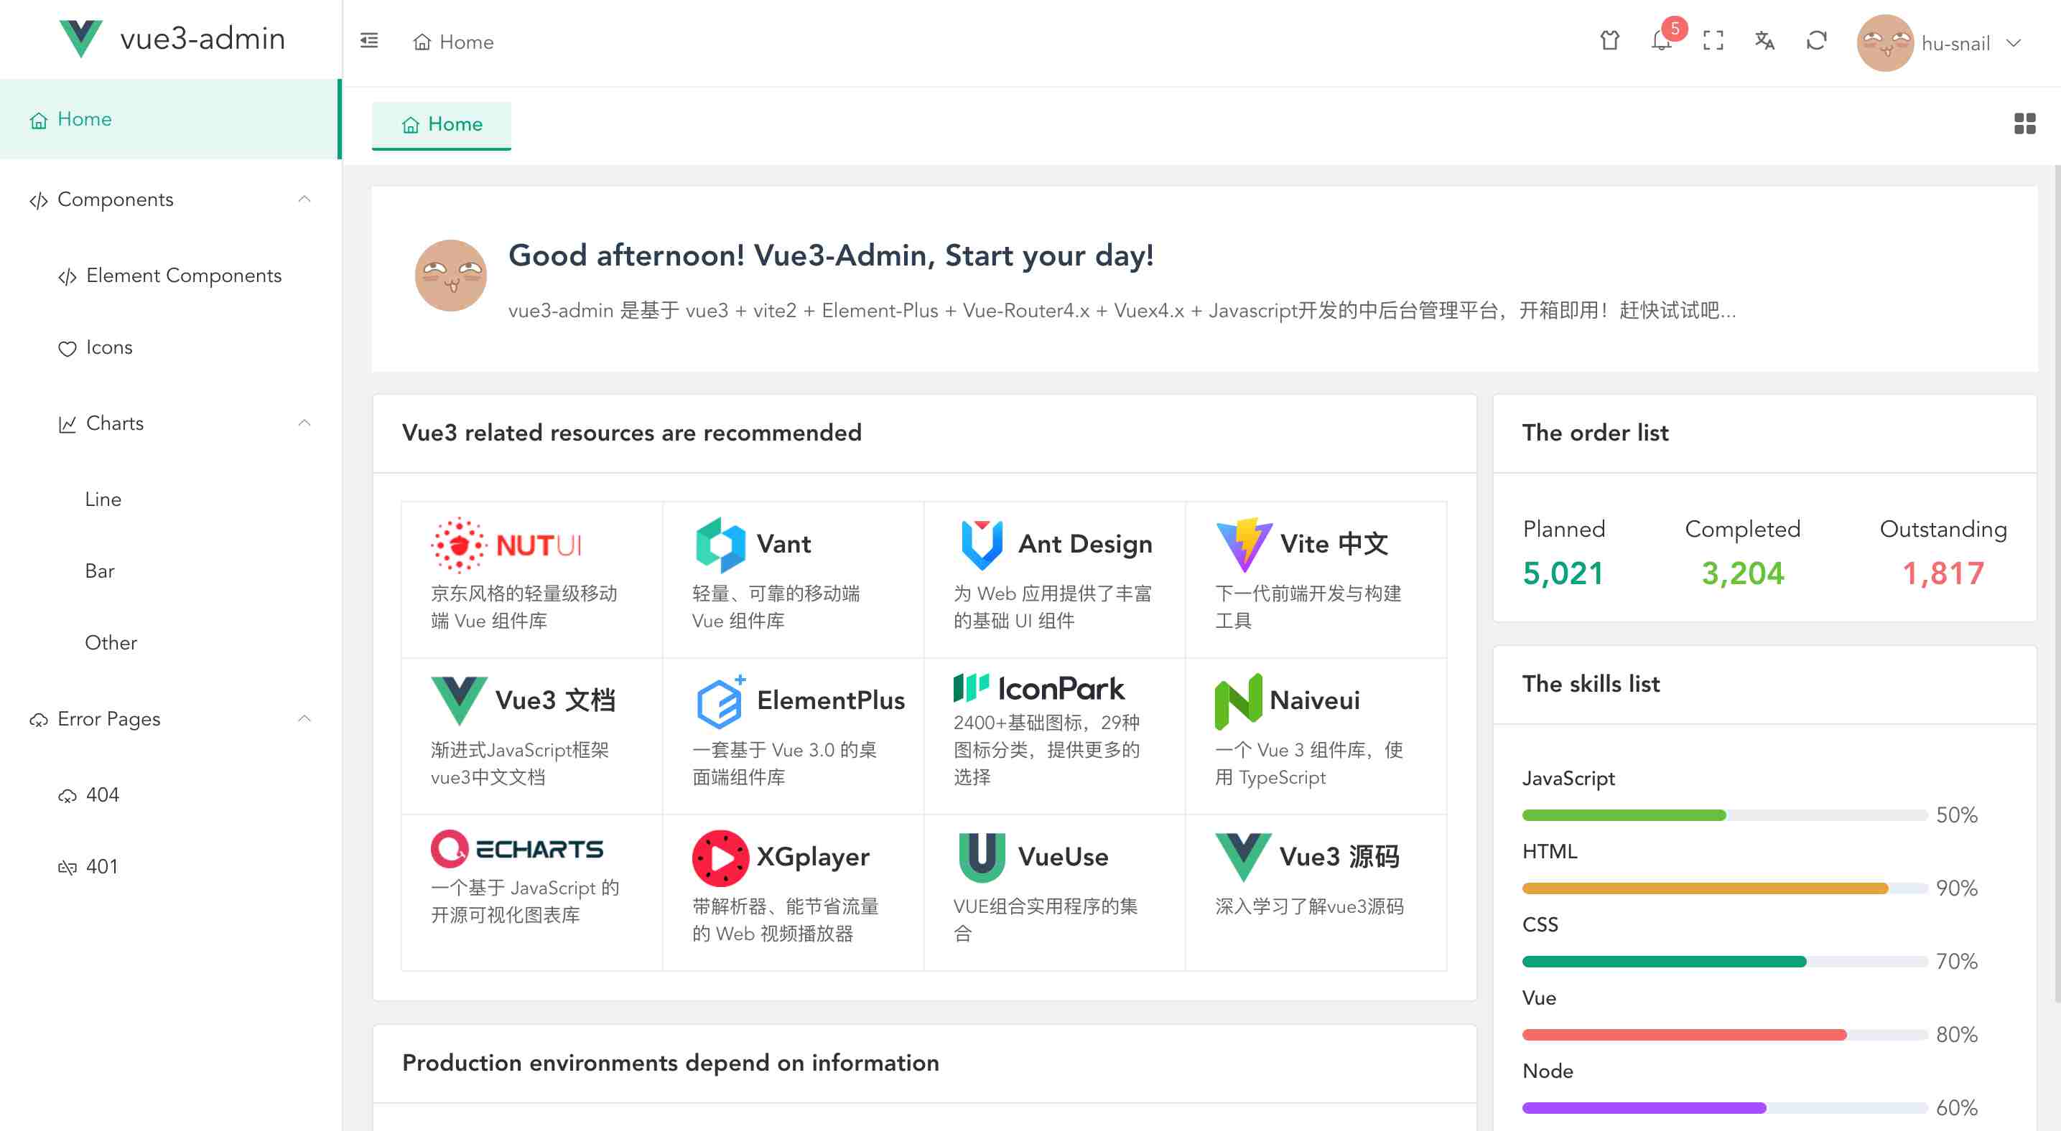Open Element Components page
Viewport: 2061px width, 1131px height.
169,276
